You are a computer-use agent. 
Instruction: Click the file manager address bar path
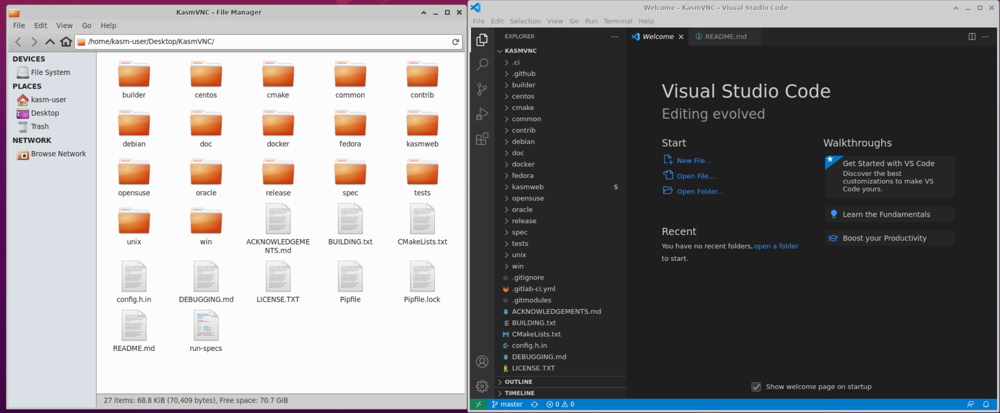point(151,42)
